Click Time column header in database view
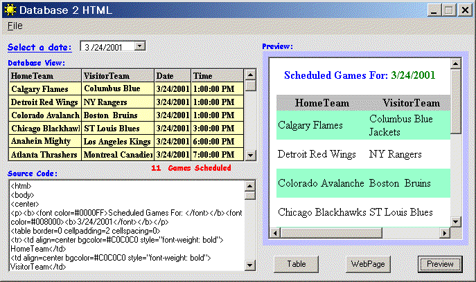 217,76
